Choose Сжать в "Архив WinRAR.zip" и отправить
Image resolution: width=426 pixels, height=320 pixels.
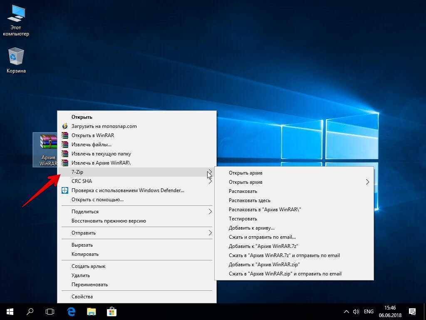(x=294, y=274)
